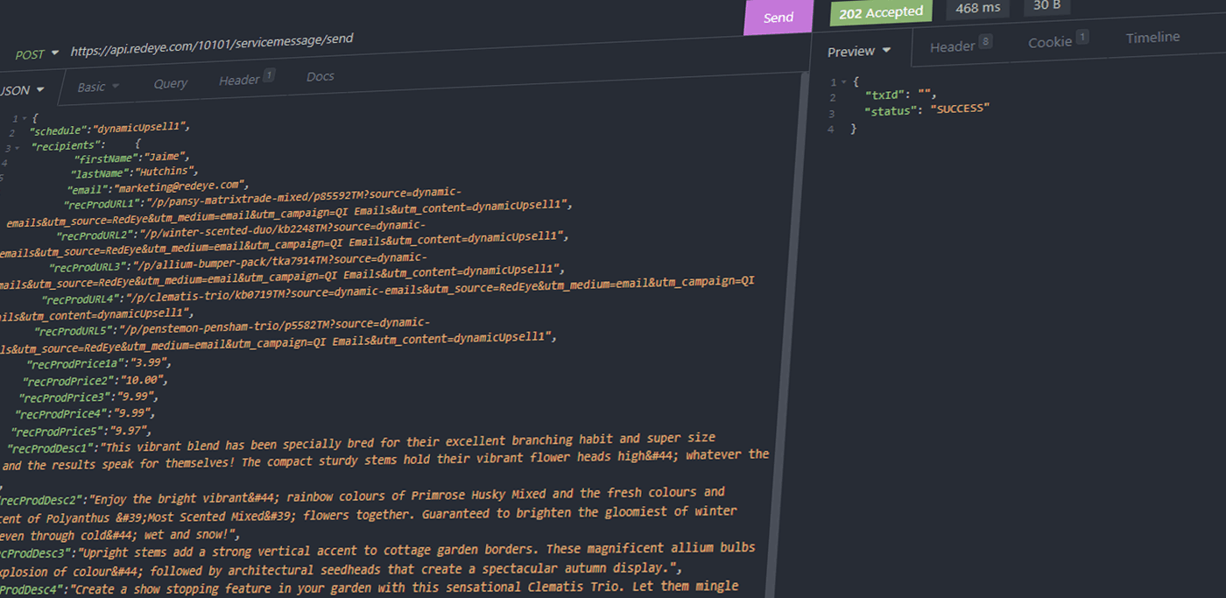Click the 468 ms response time indicator

977,8
